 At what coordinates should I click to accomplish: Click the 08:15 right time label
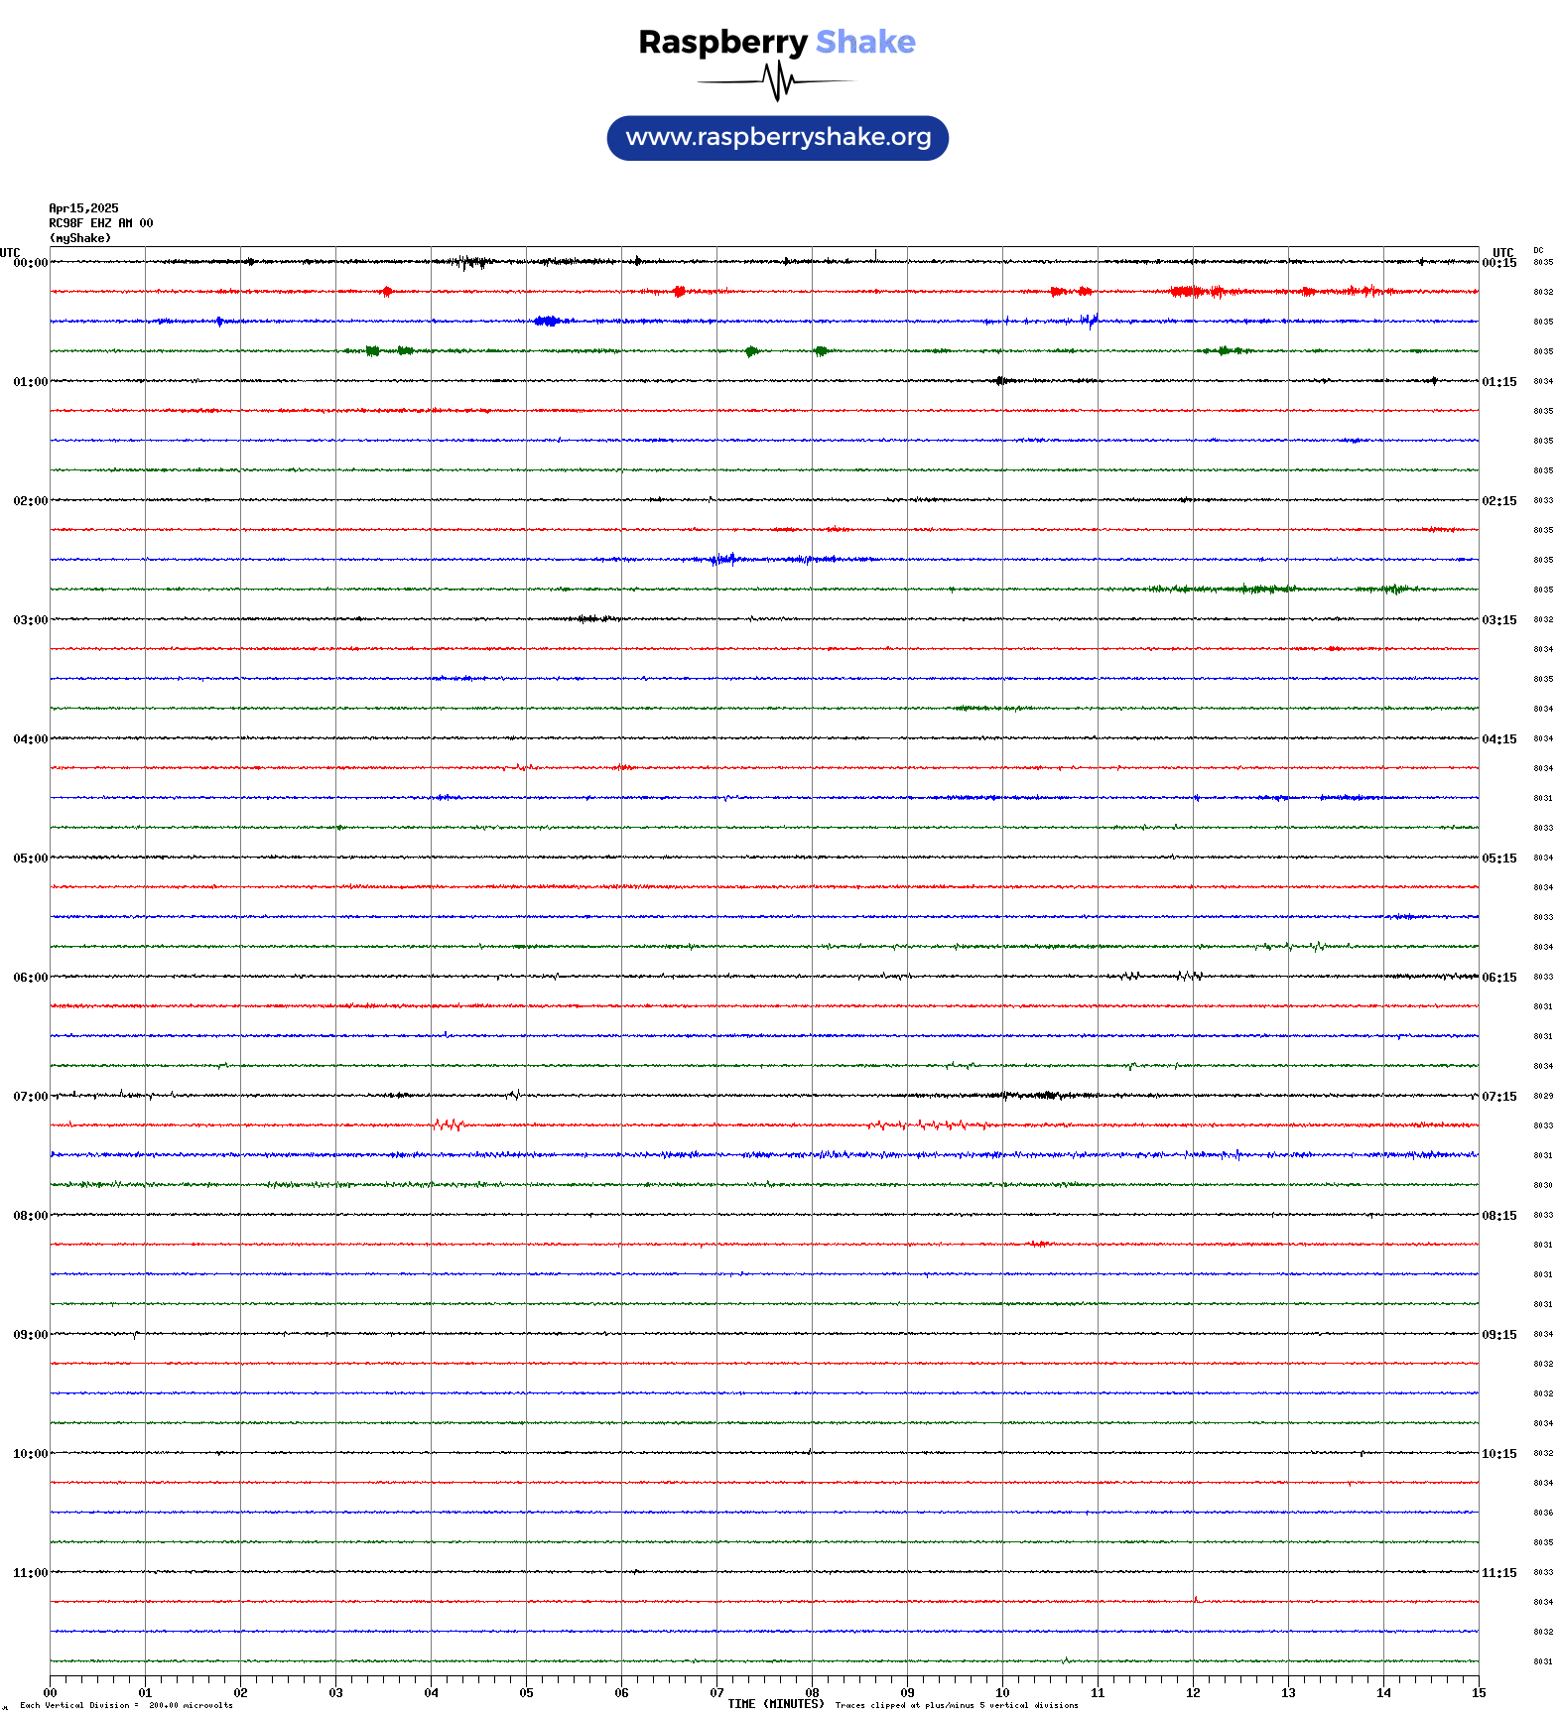pos(1499,1216)
